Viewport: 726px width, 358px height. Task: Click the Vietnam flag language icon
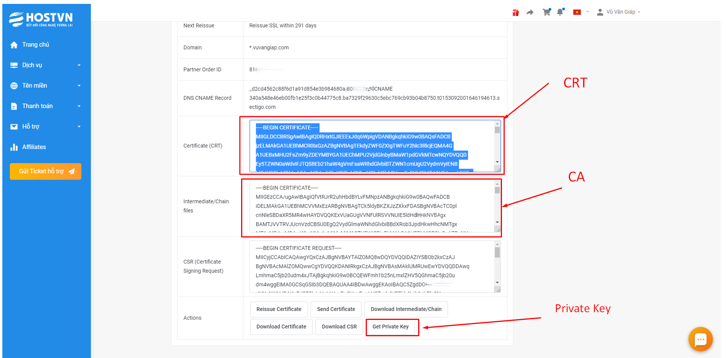click(577, 12)
